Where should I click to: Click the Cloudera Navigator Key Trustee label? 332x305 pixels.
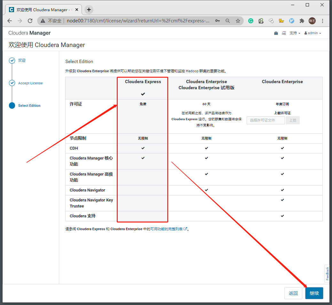pyautogui.click(x=91, y=203)
